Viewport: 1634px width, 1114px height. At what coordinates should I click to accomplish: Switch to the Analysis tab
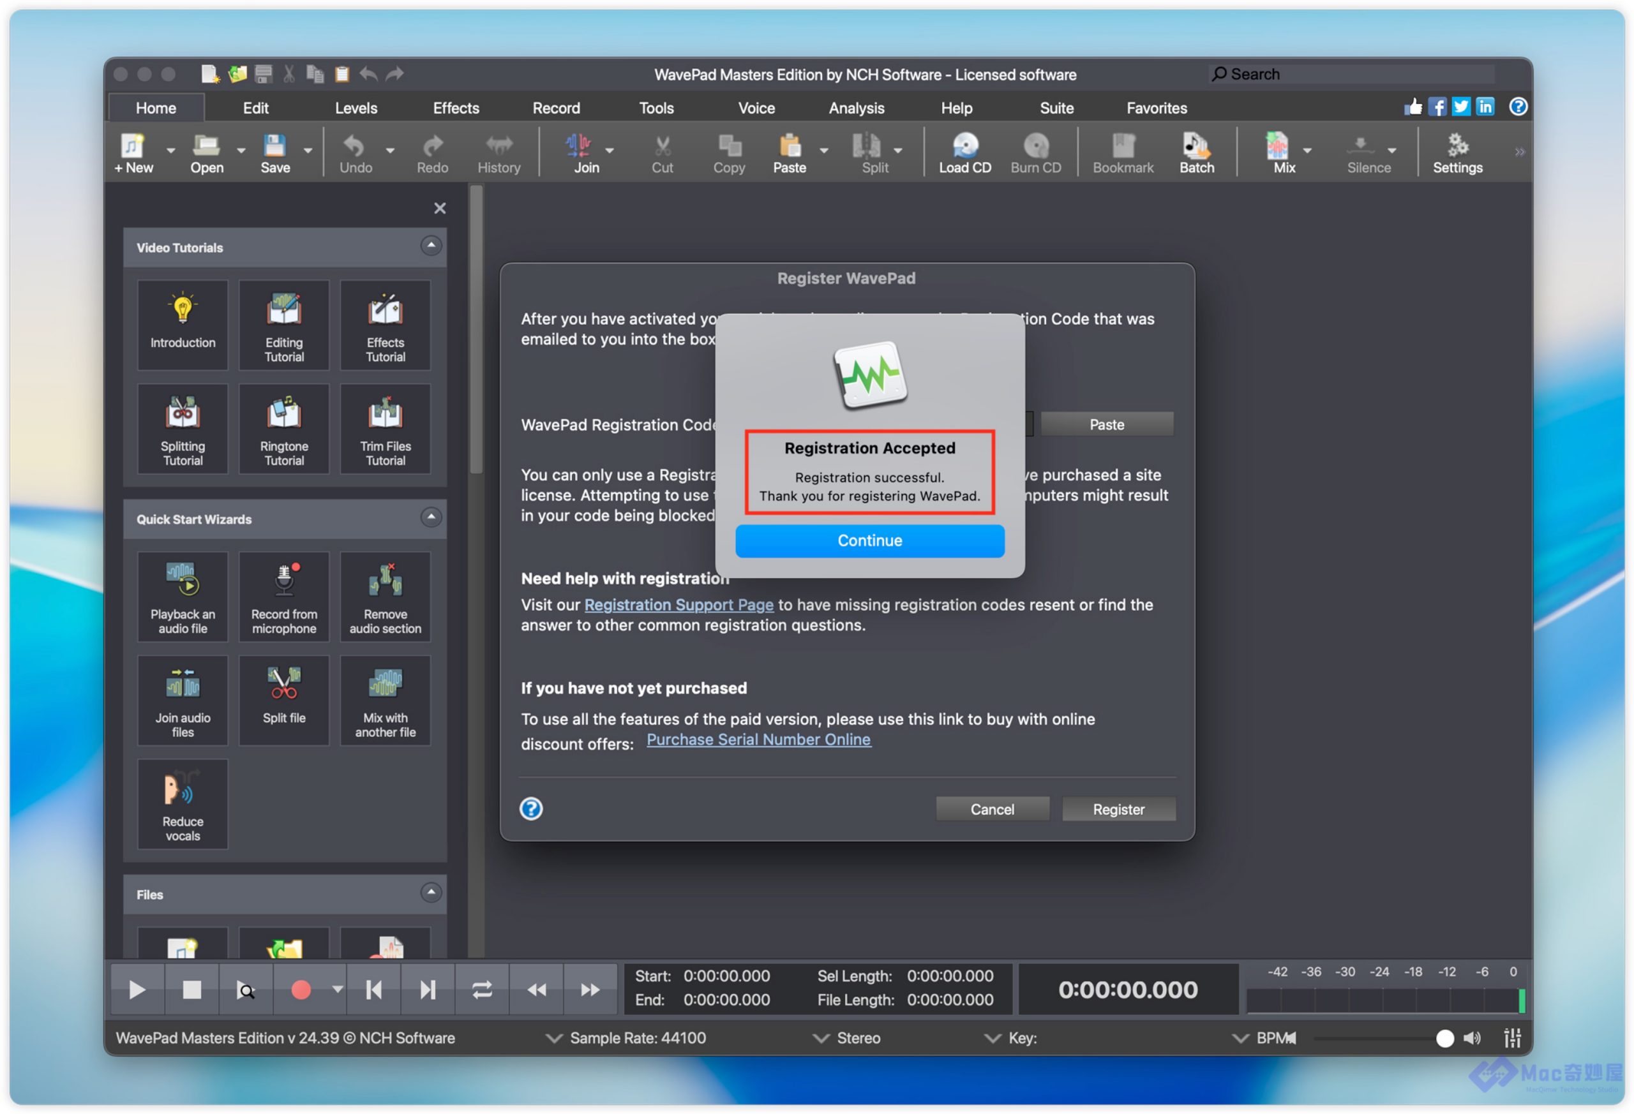857,108
